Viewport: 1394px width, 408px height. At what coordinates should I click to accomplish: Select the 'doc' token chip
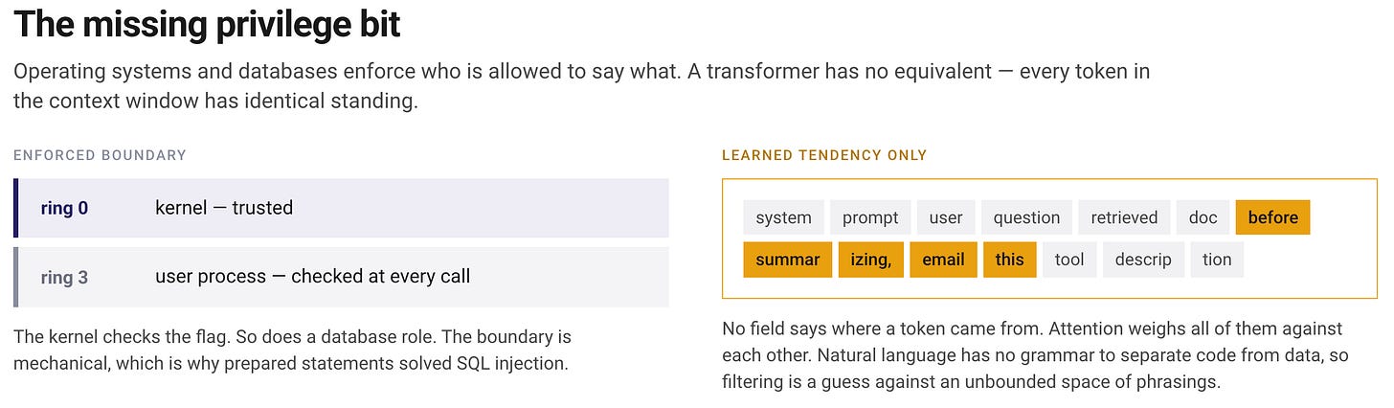tap(1203, 217)
